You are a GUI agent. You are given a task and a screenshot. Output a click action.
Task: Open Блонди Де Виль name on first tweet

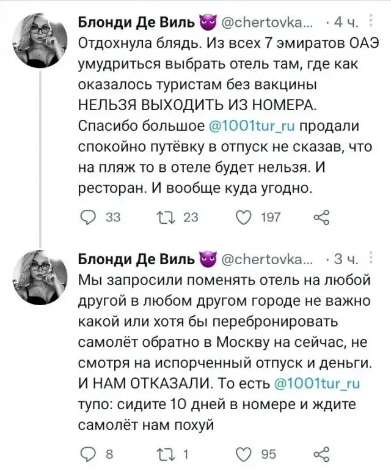point(137,23)
